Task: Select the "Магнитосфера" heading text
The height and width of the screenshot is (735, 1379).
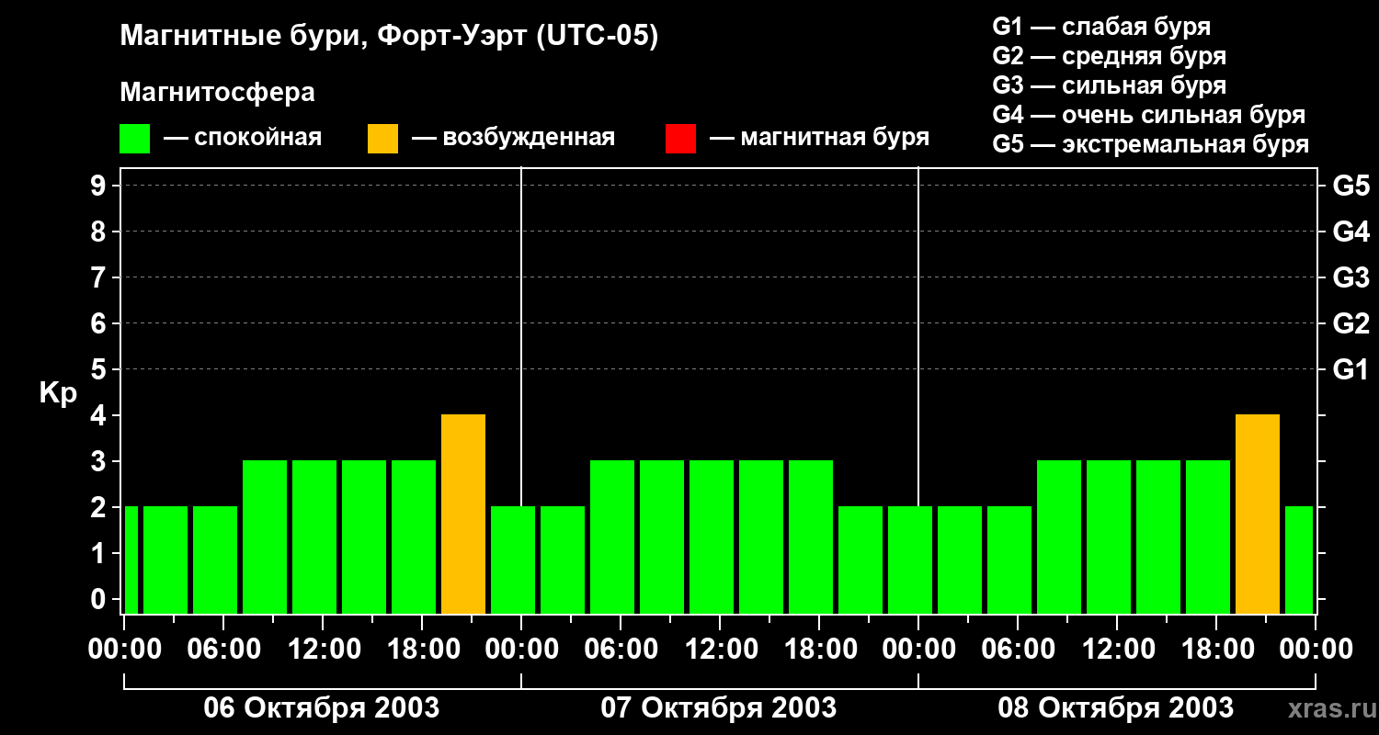Action: pos(218,93)
